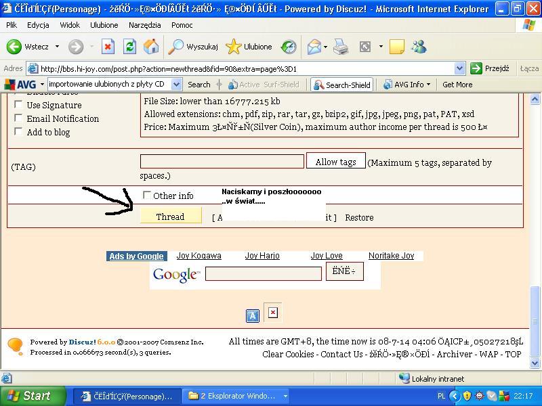The height and width of the screenshot is (406, 542).
Task: Open the Ulubione favorites star
Action: (x=234, y=47)
